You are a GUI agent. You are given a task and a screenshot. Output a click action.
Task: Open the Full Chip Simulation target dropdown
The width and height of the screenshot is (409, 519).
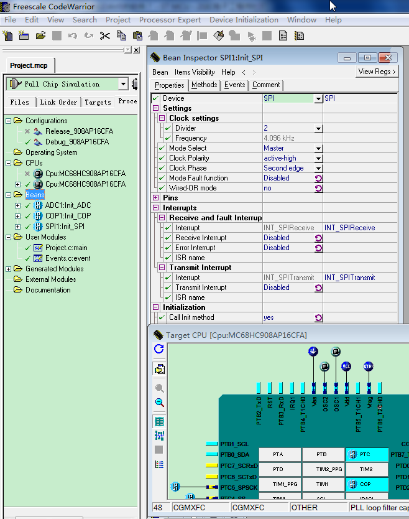click(123, 84)
